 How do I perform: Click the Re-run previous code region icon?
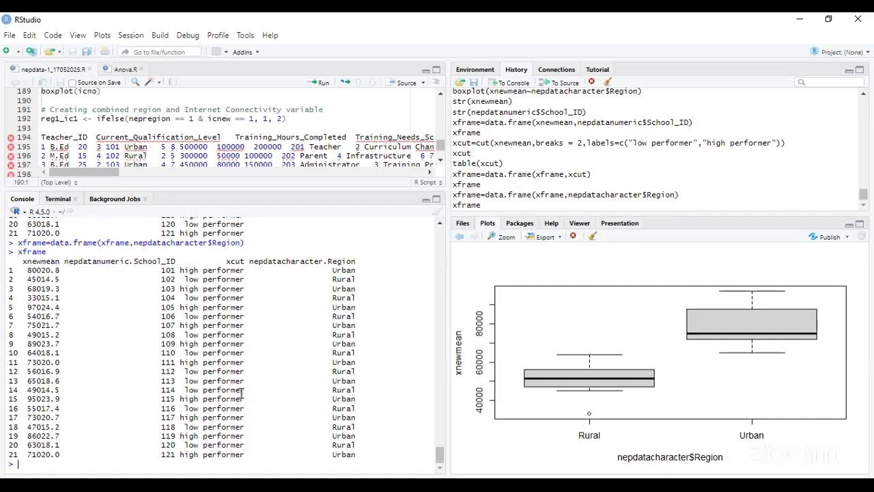tap(346, 82)
